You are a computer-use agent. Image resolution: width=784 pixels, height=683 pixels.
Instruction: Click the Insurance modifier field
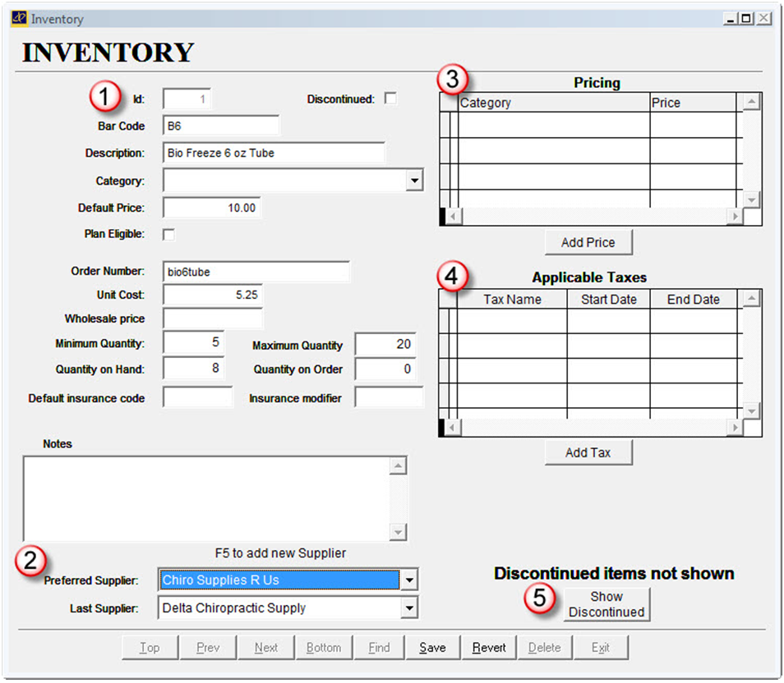point(389,397)
